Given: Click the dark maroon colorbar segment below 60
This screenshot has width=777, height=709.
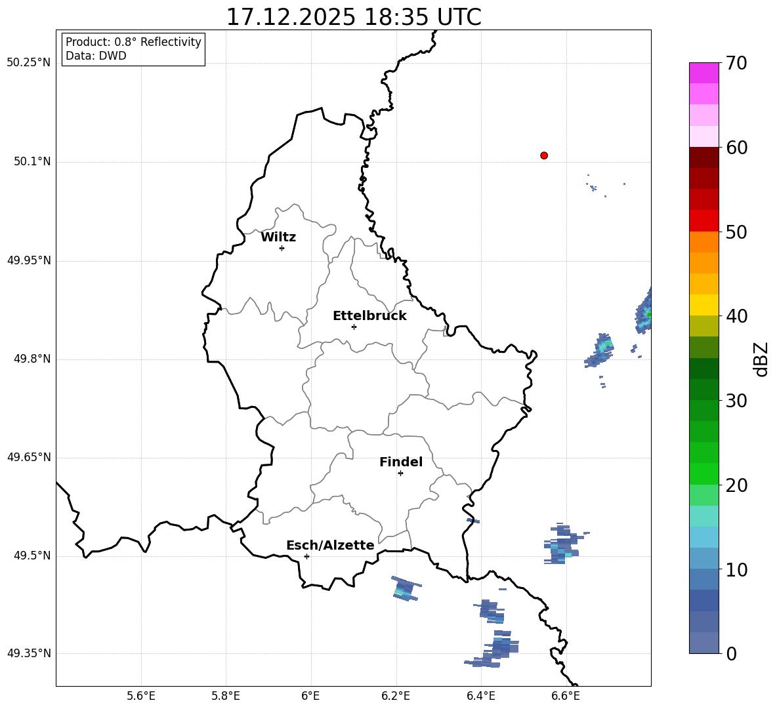Looking at the screenshot, I should pyautogui.click(x=703, y=157).
